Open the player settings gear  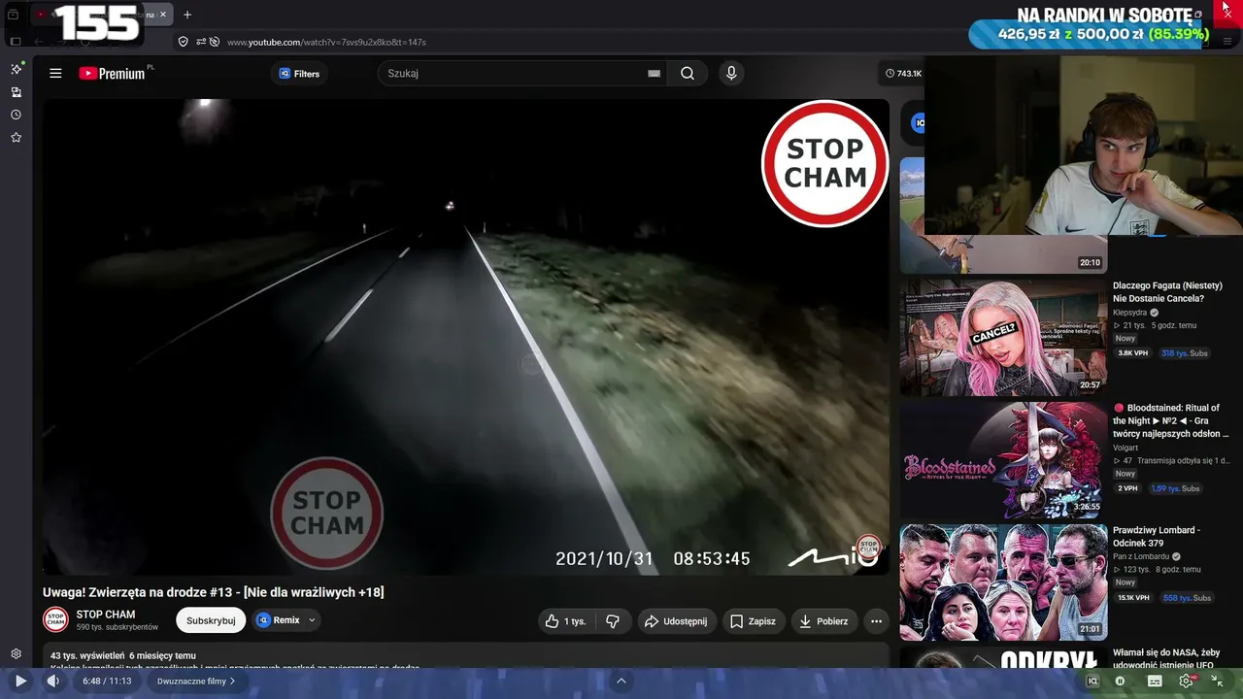pyautogui.click(x=1186, y=682)
